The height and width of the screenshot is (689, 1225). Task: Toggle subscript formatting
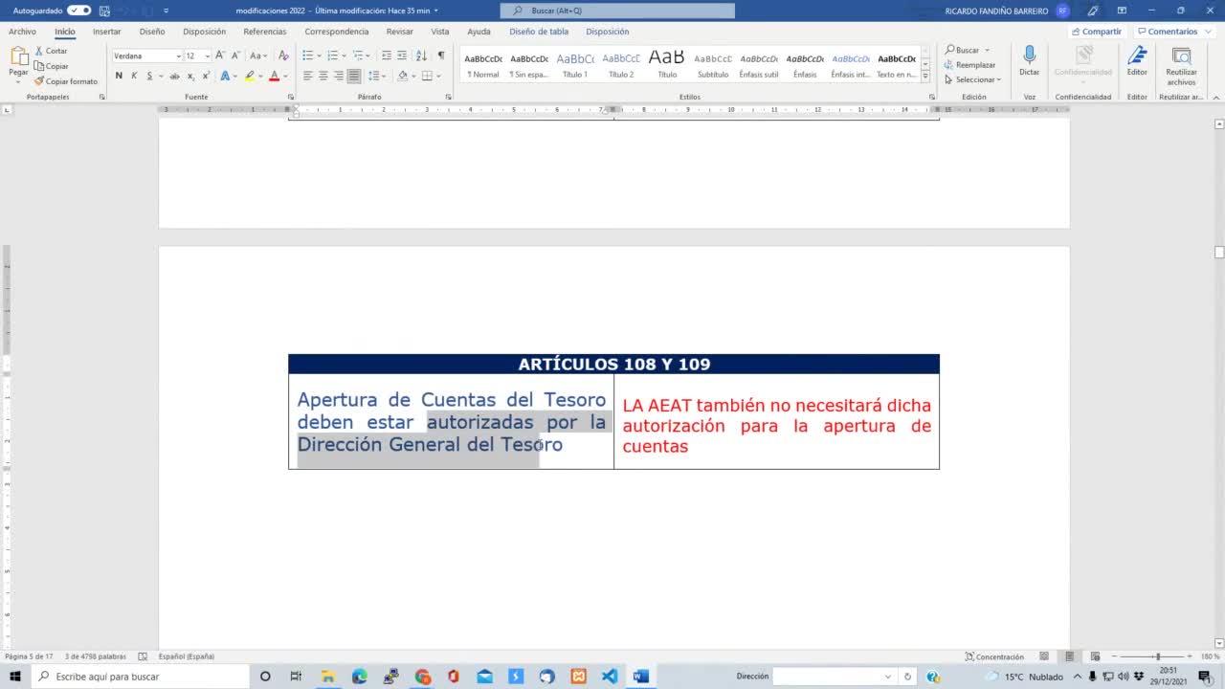[190, 76]
